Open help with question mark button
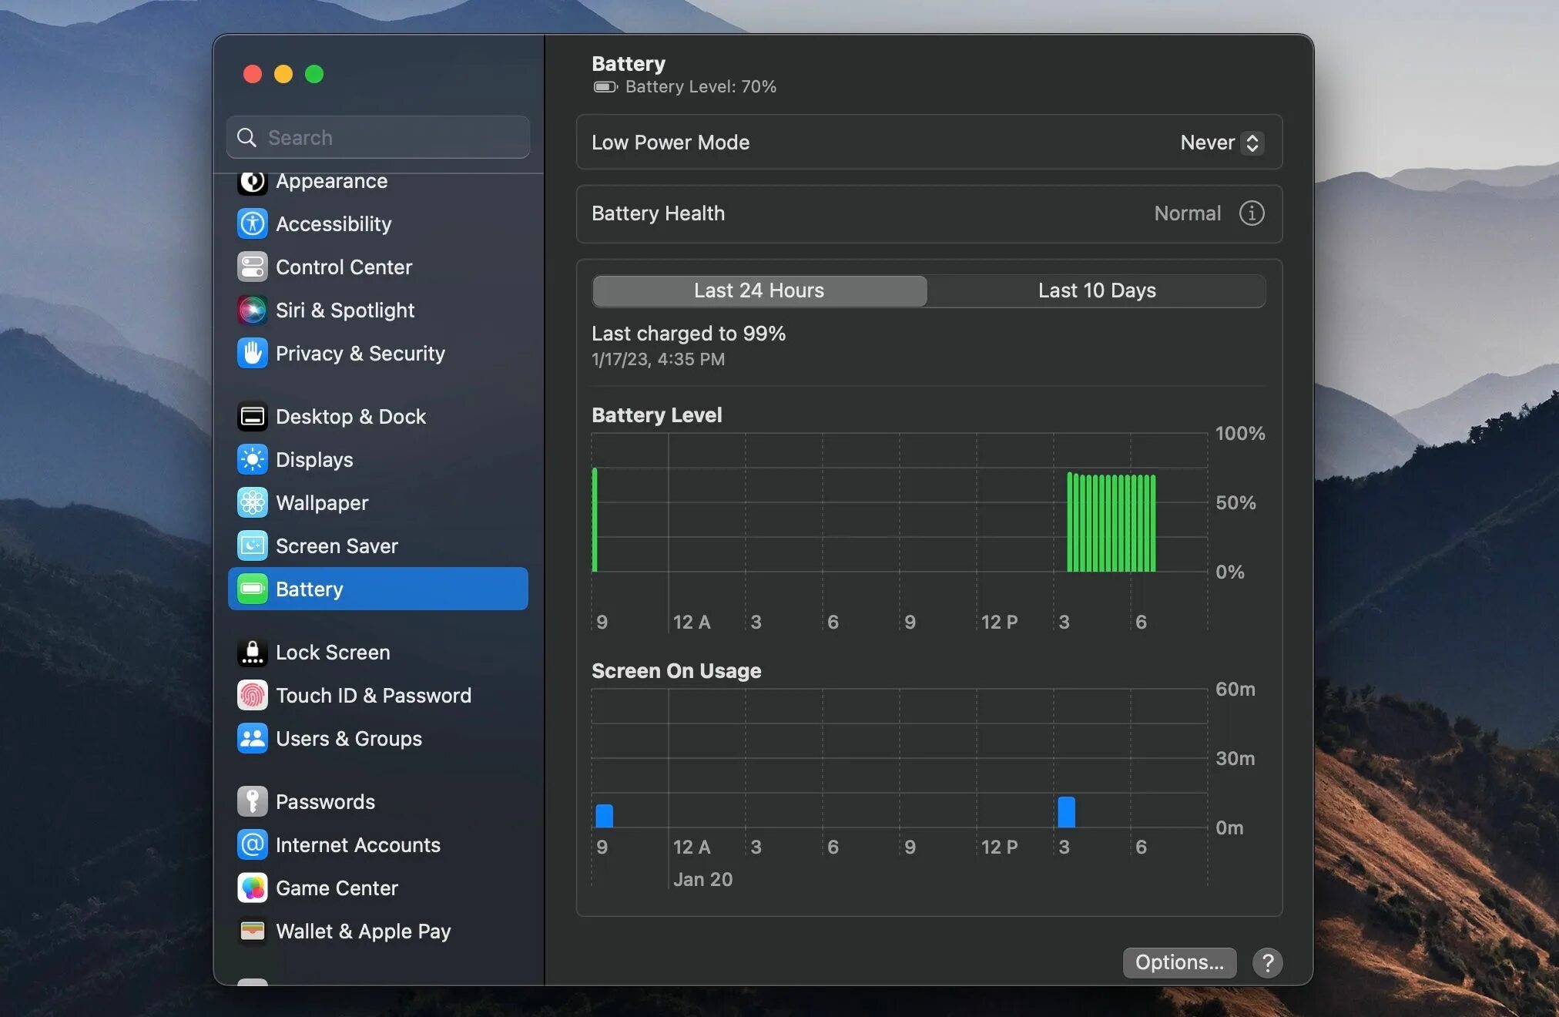The image size is (1559, 1017). (1267, 962)
